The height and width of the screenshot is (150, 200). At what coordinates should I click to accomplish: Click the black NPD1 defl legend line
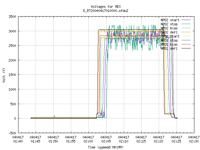pos(186,48)
